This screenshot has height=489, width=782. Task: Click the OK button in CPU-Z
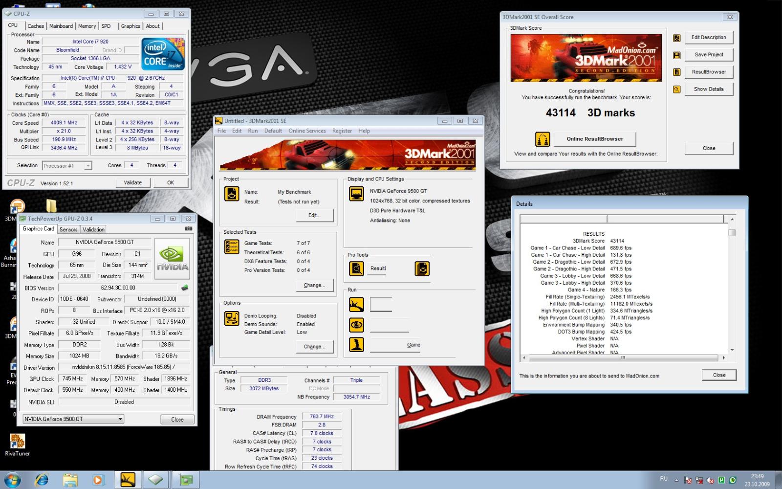point(171,182)
